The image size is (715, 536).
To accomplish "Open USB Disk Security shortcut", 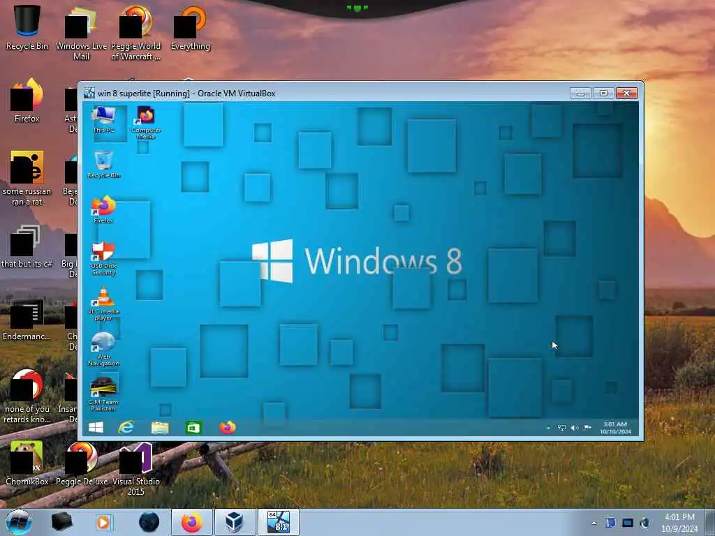I will point(103,258).
